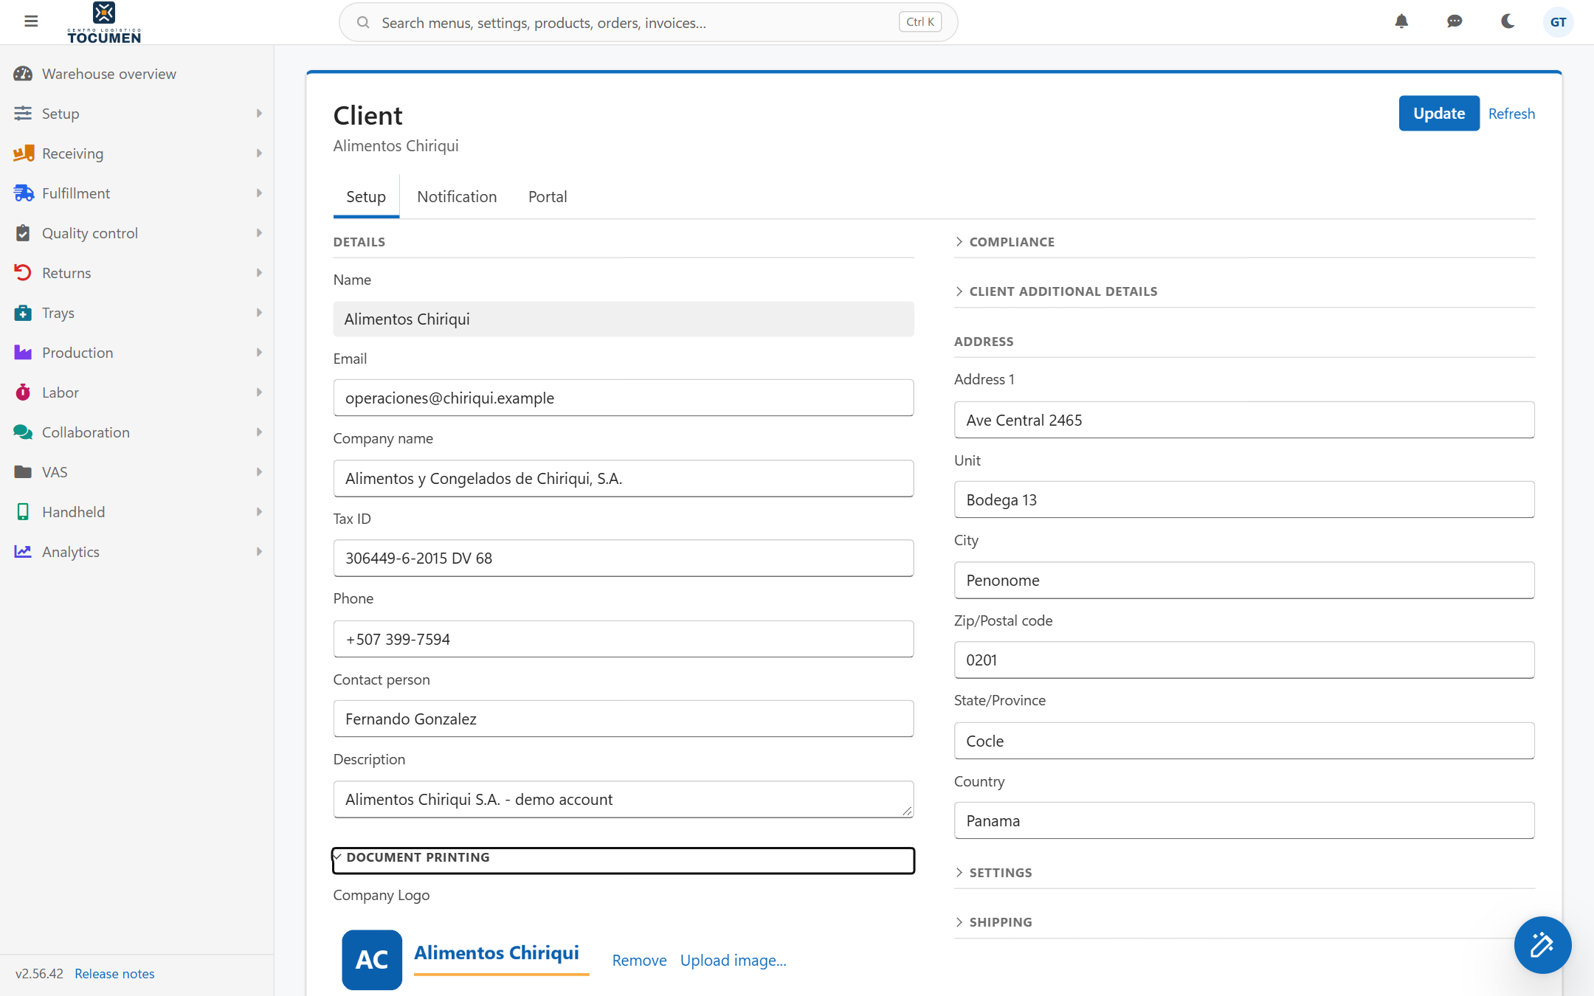The width and height of the screenshot is (1594, 996).
Task: Click the Tocumen logo
Action: click(104, 22)
